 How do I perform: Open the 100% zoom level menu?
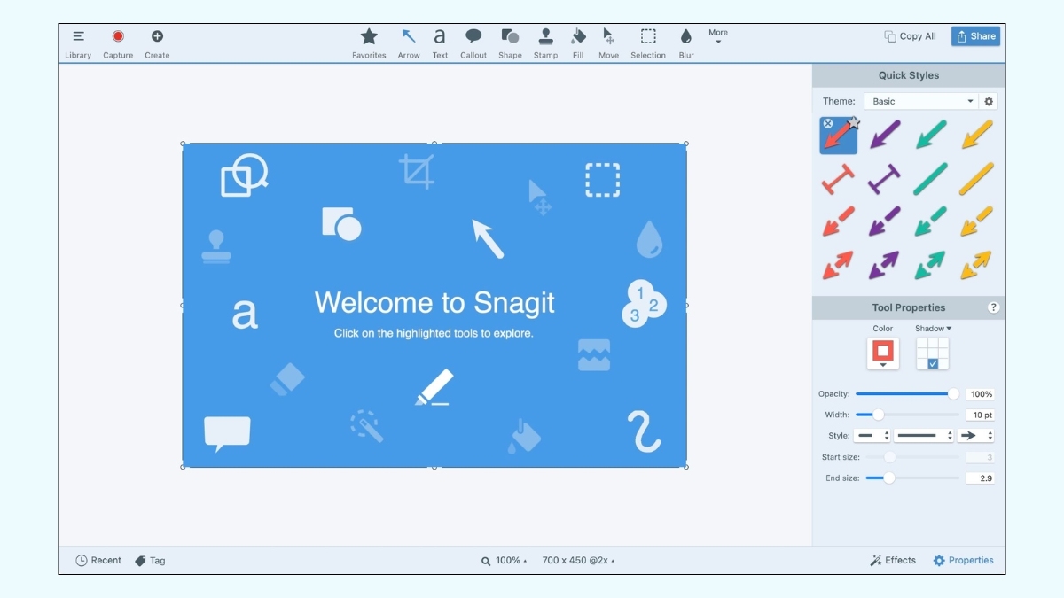pos(505,561)
